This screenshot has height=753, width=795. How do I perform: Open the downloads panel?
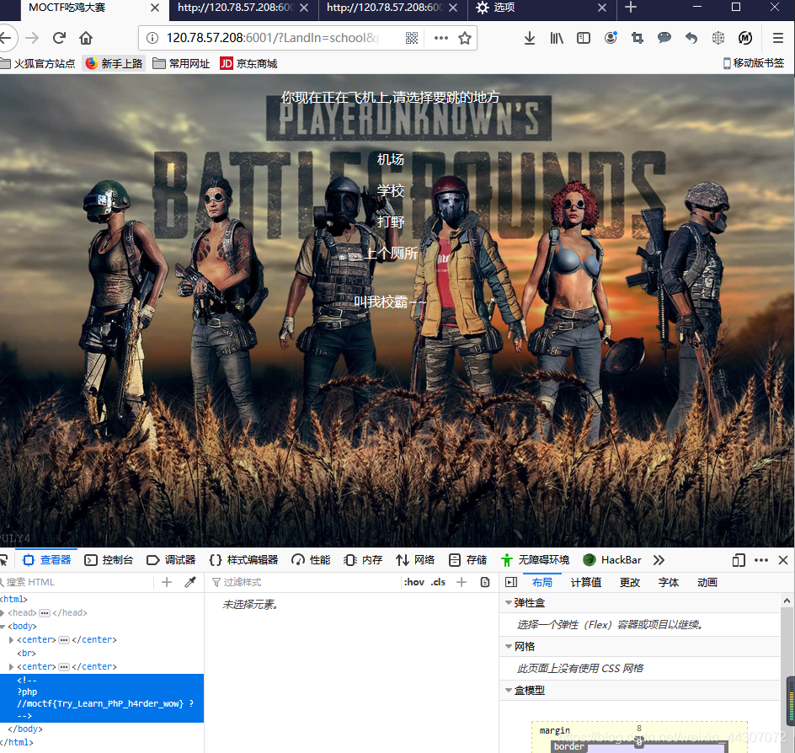(530, 38)
